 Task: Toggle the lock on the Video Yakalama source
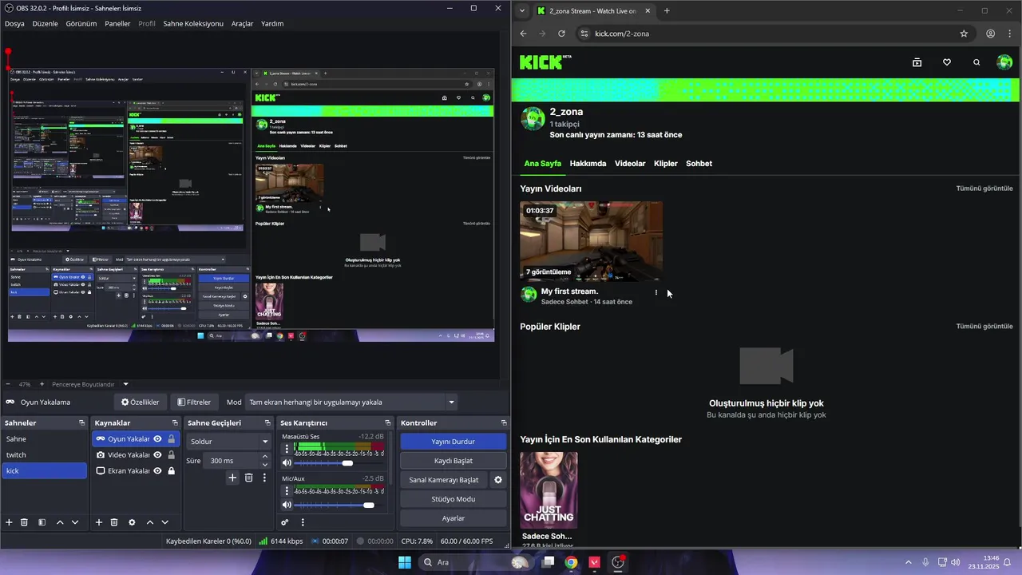[x=171, y=454]
